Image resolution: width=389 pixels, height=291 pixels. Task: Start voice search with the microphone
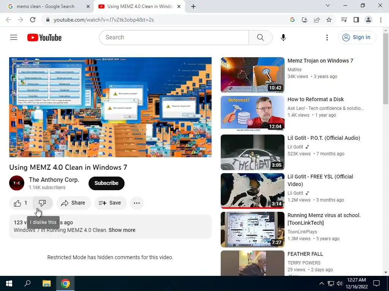283,38
